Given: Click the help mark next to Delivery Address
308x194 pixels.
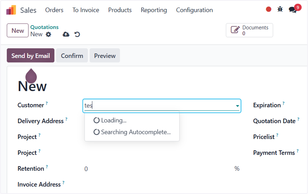Looking at the screenshot, I should pos(66,119).
